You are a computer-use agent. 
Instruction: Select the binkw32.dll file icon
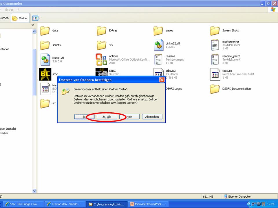pyautogui.click(x=158, y=45)
